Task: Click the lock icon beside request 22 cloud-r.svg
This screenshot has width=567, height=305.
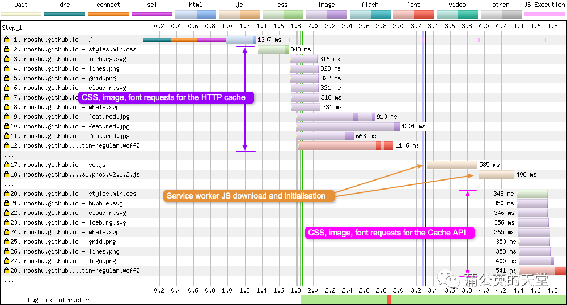Action: (6, 213)
